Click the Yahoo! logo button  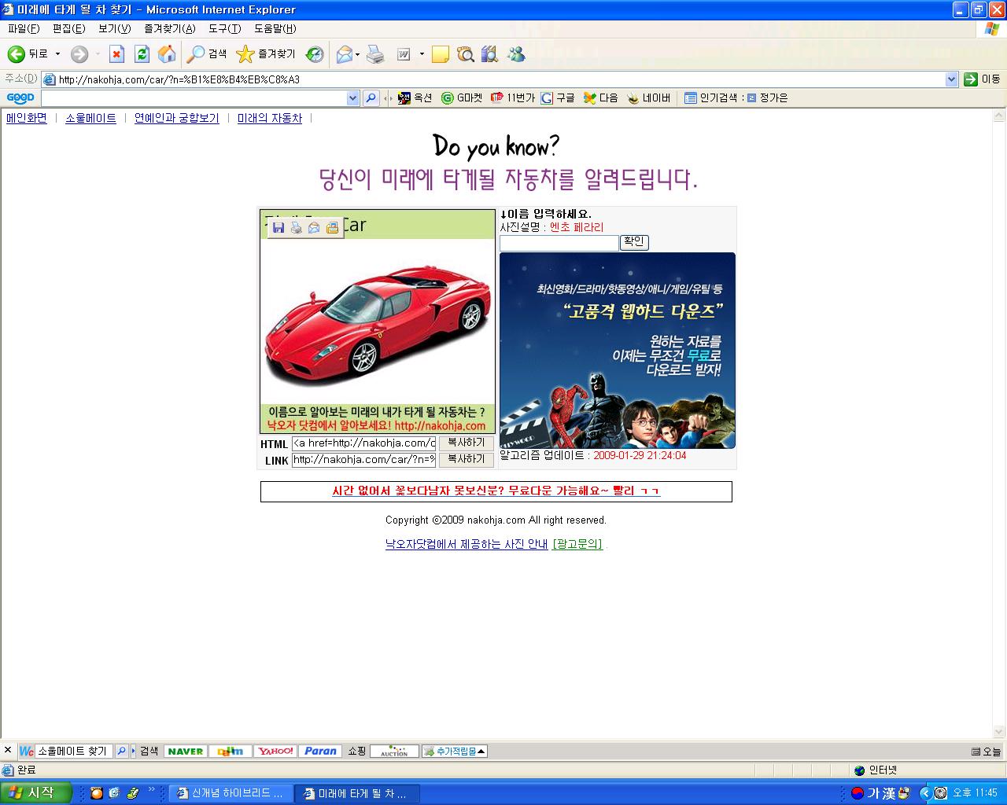276,751
